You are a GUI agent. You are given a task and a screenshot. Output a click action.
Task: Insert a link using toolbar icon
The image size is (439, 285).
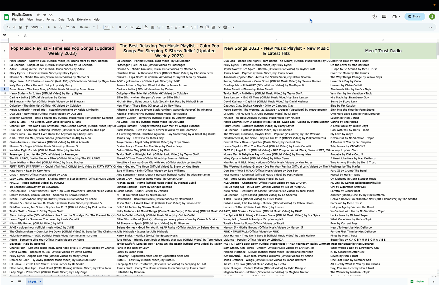[x=201, y=27]
